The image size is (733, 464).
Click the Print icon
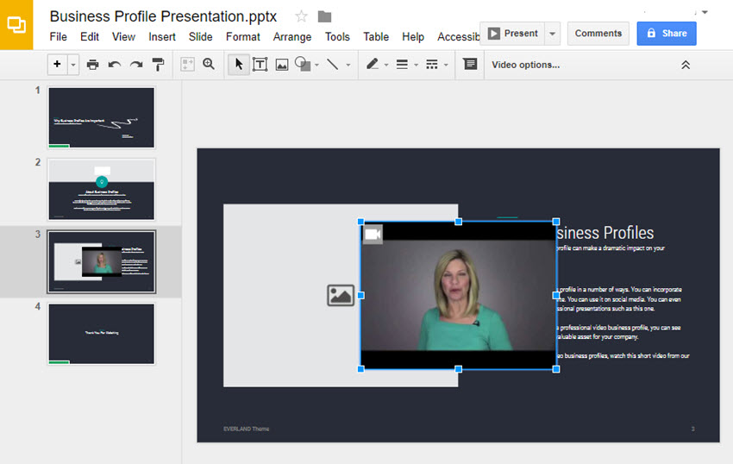click(x=93, y=65)
